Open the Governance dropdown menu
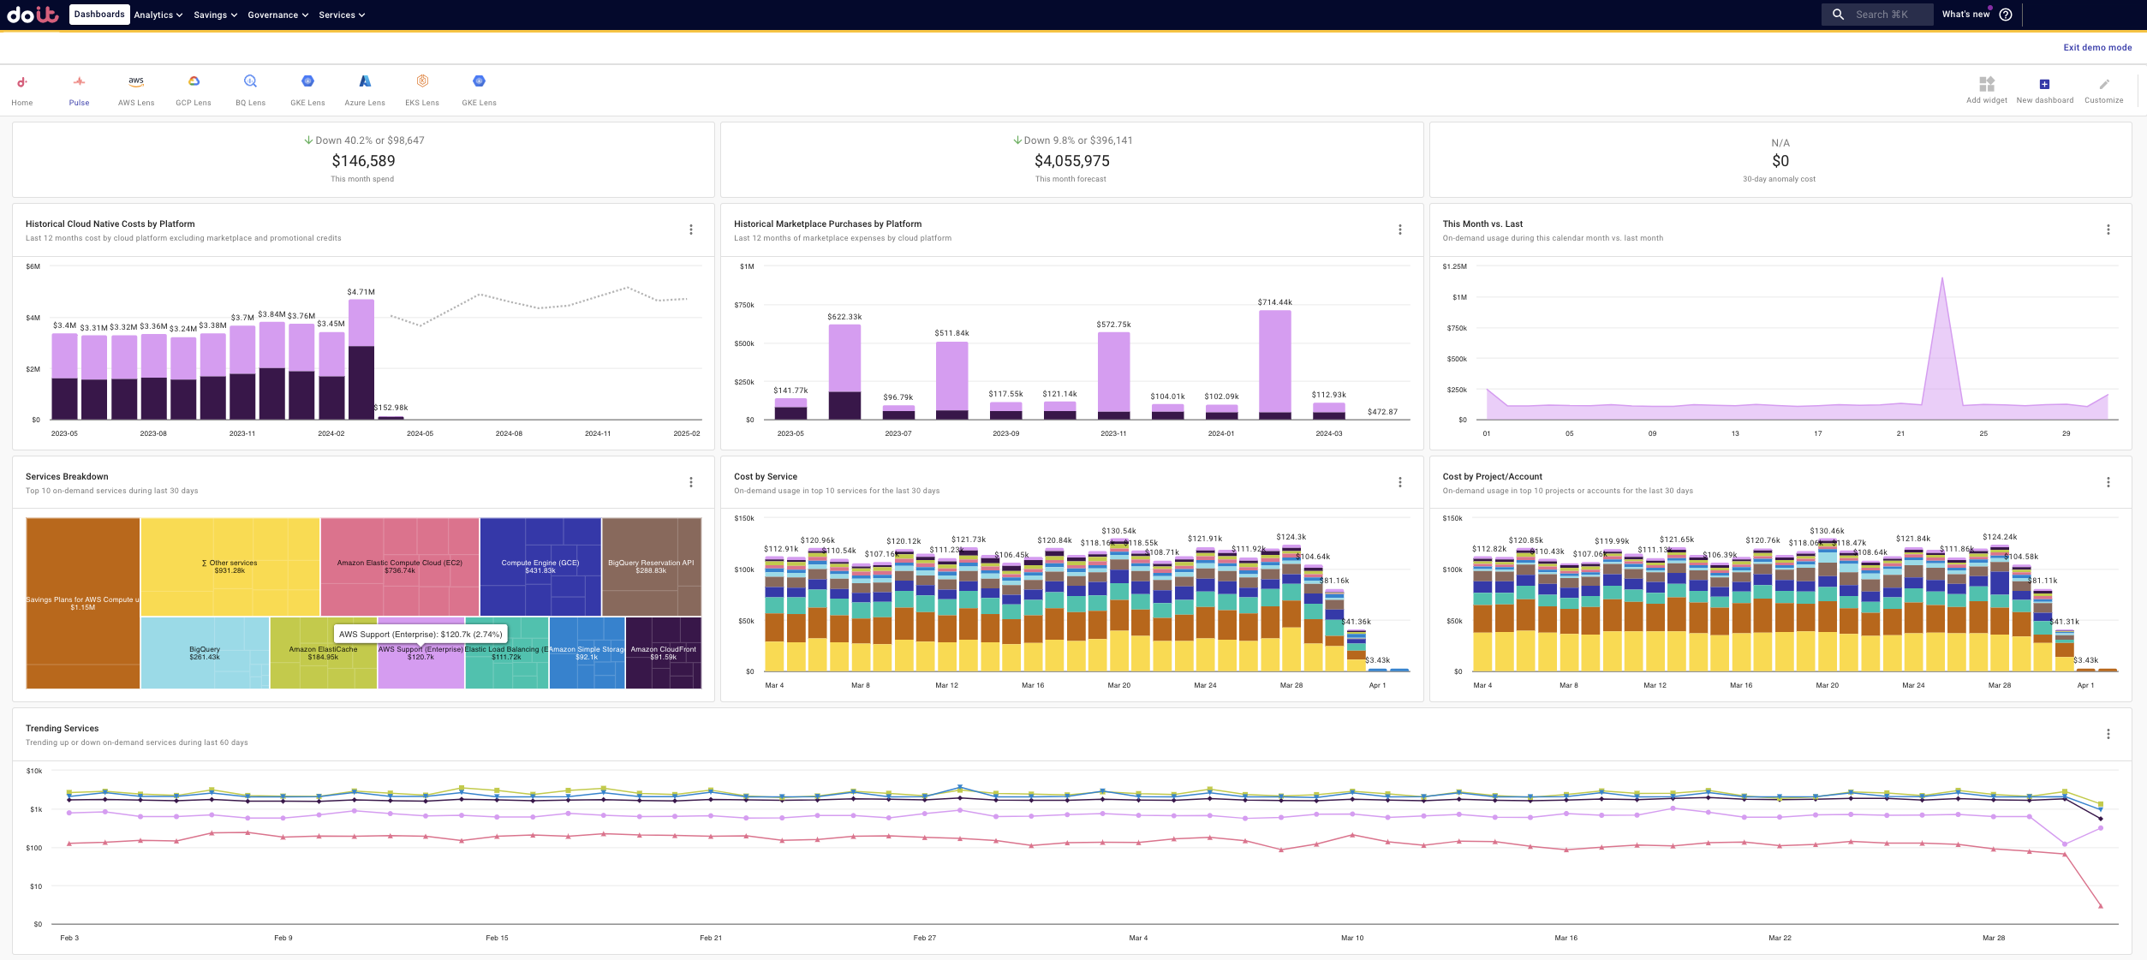The image size is (2147, 960). tap(277, 15)
